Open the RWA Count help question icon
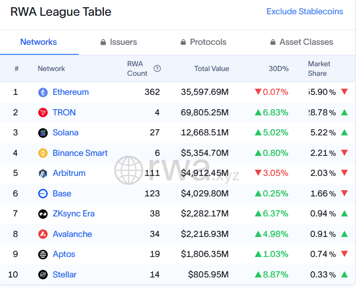The image size is (356, 287). [x=157, y=68]
